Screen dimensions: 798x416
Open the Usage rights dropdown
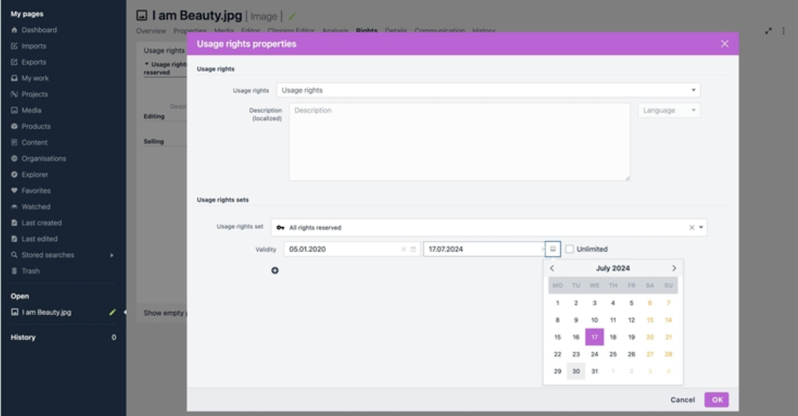[x=488, y=90]
